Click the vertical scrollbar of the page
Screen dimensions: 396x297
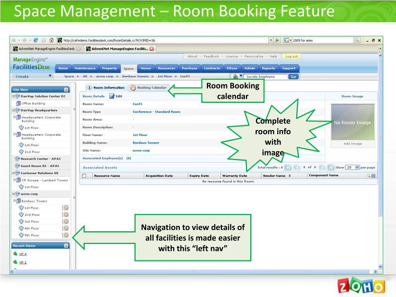(x=381, y=137)
